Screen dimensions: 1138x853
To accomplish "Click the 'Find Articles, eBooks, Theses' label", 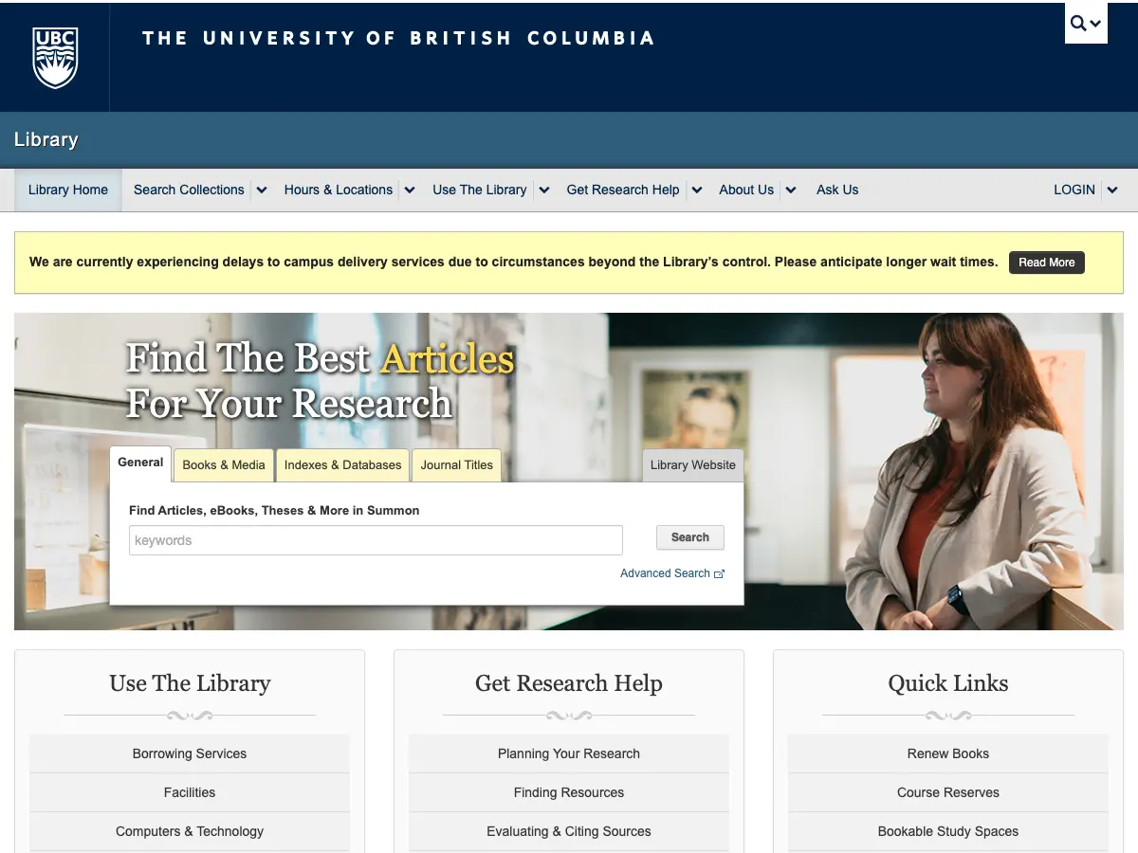I will [274, 510].
